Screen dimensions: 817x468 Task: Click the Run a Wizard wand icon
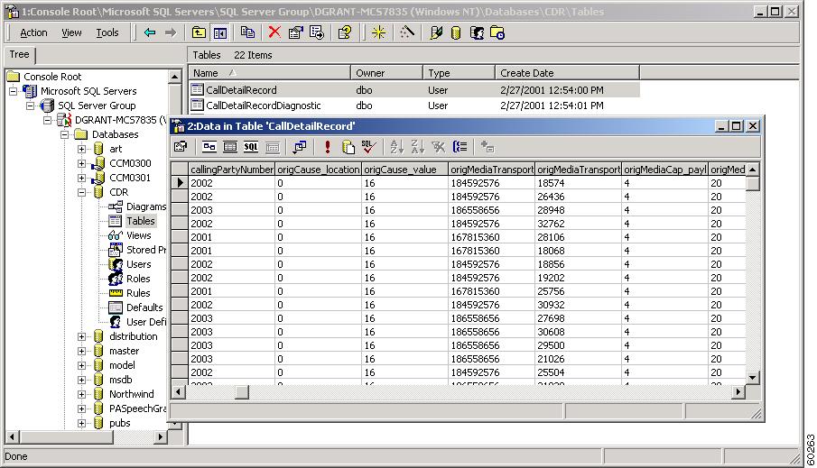(x=407, y=32)
